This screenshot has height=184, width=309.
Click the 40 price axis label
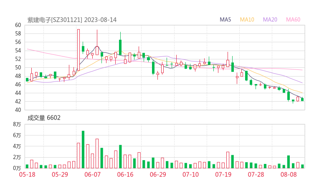pyautogui.click(x=18, y=110)
